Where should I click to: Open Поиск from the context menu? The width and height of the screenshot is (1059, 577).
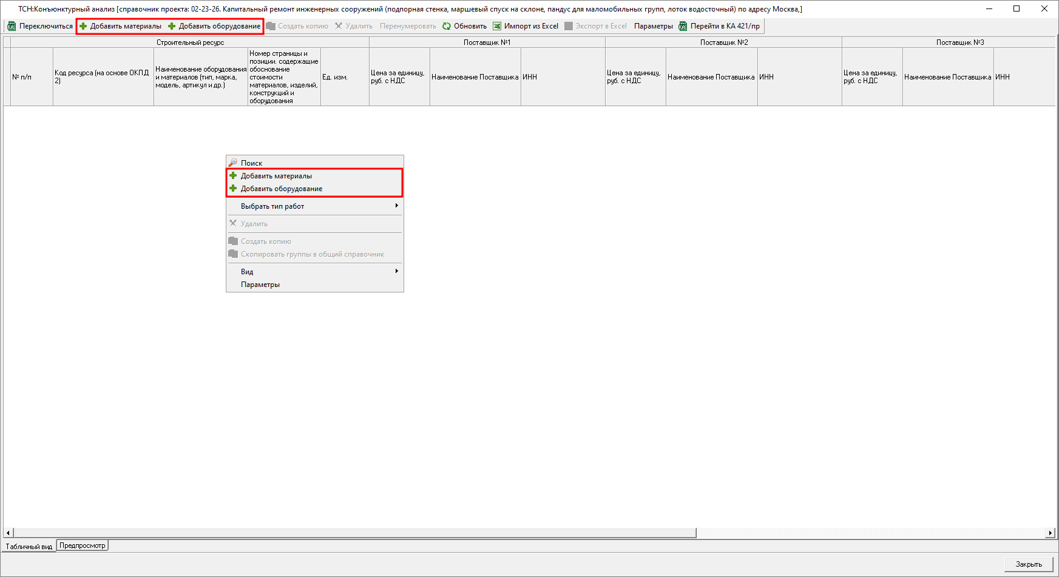point(251,163)
